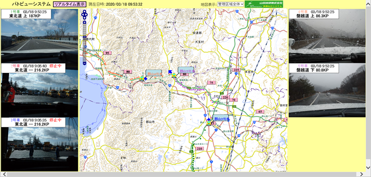
Task: Open the 4号車 磐越道 上 86.3KP camera image
Action: (x=327, y=36)
